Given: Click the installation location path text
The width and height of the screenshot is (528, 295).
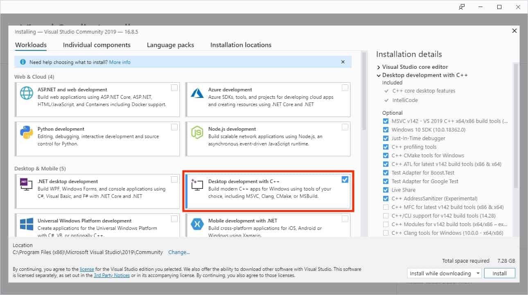Looking at the screenshot, I should click(88, 252).
